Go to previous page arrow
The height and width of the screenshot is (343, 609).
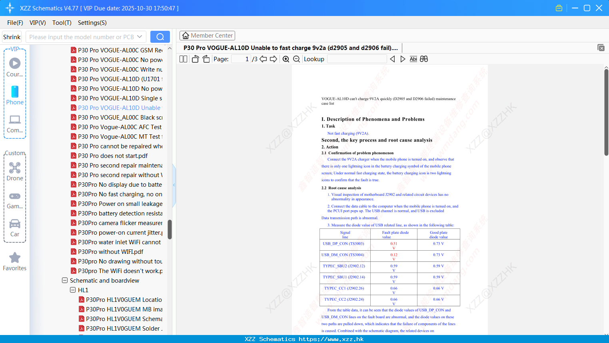263,59
